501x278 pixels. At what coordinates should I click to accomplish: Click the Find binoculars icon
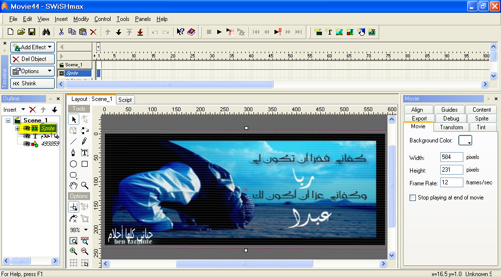click(46, 32)
